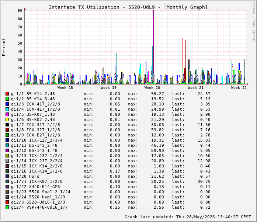Click the gi1/22 X440-K14-GMS legend label
Screen dimensions: 257x222
coord(35,187)
